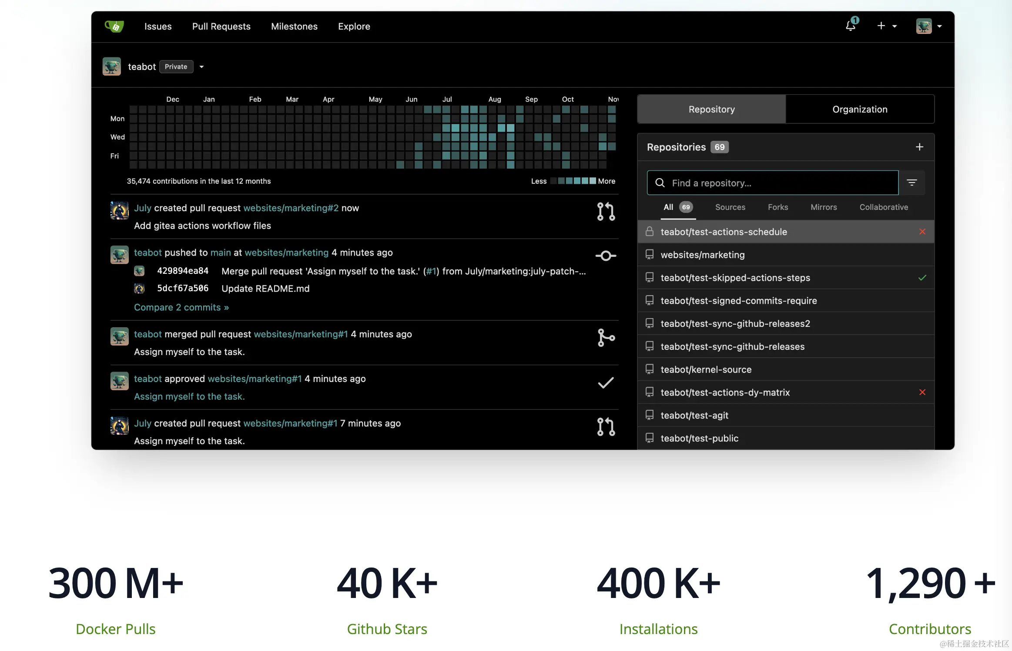Open Pull Requests in the top nav
The height and width of the screenshot is (651, 1012).
(x=221, y=27)
